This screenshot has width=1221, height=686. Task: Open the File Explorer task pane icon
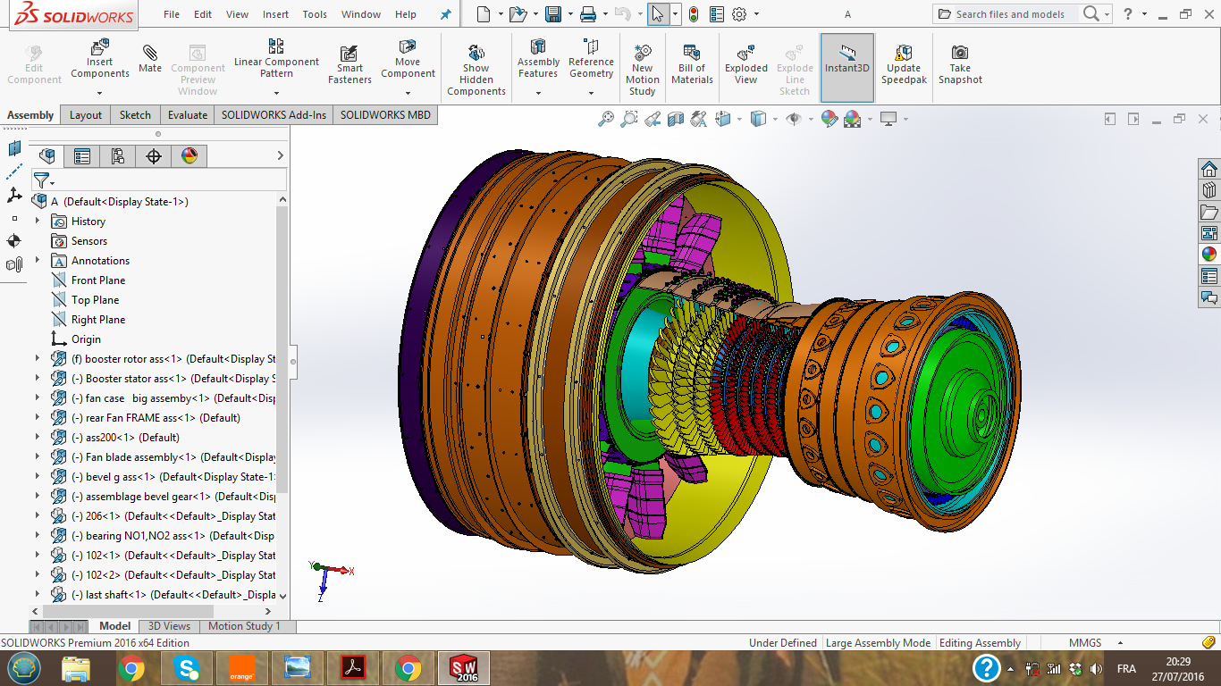click(1209, 212)
